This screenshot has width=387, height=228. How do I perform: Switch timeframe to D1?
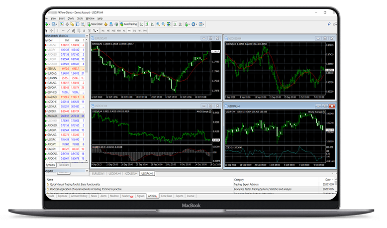[x=134, y=31]
